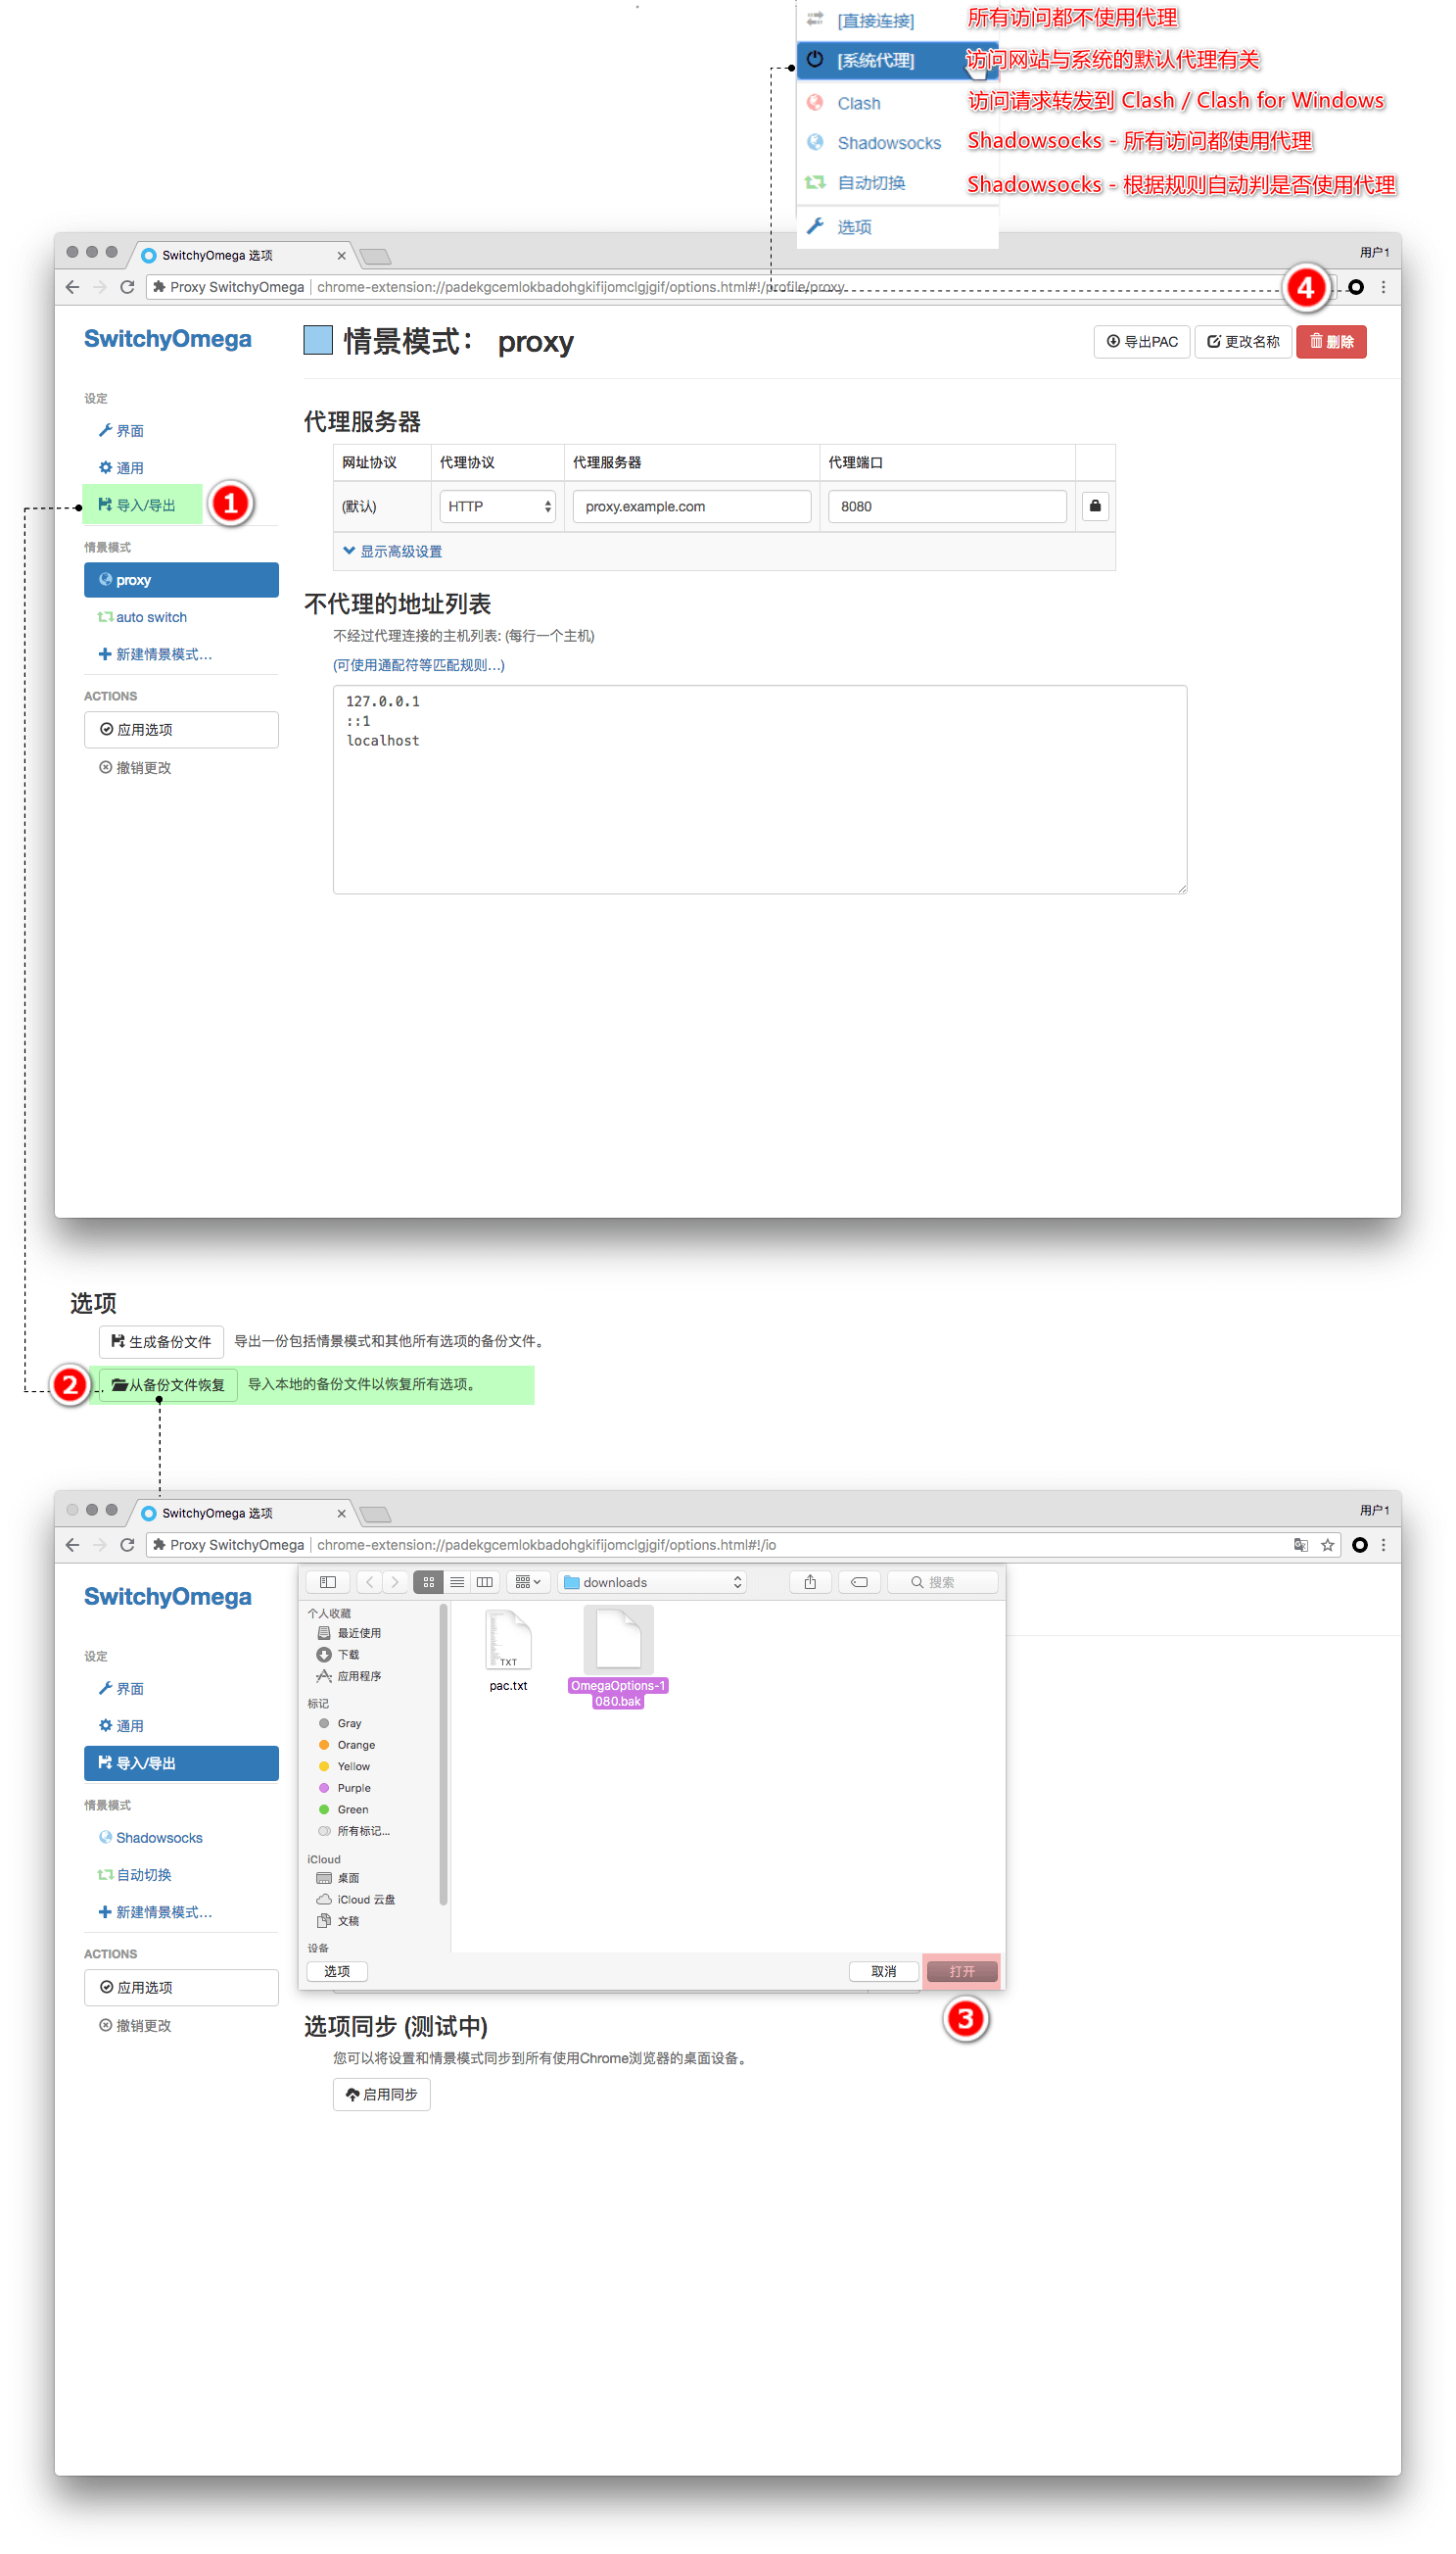The image size is (1456, 2554).
Task: Click 应用选项 in the proxy window
Action: point(181,729)
